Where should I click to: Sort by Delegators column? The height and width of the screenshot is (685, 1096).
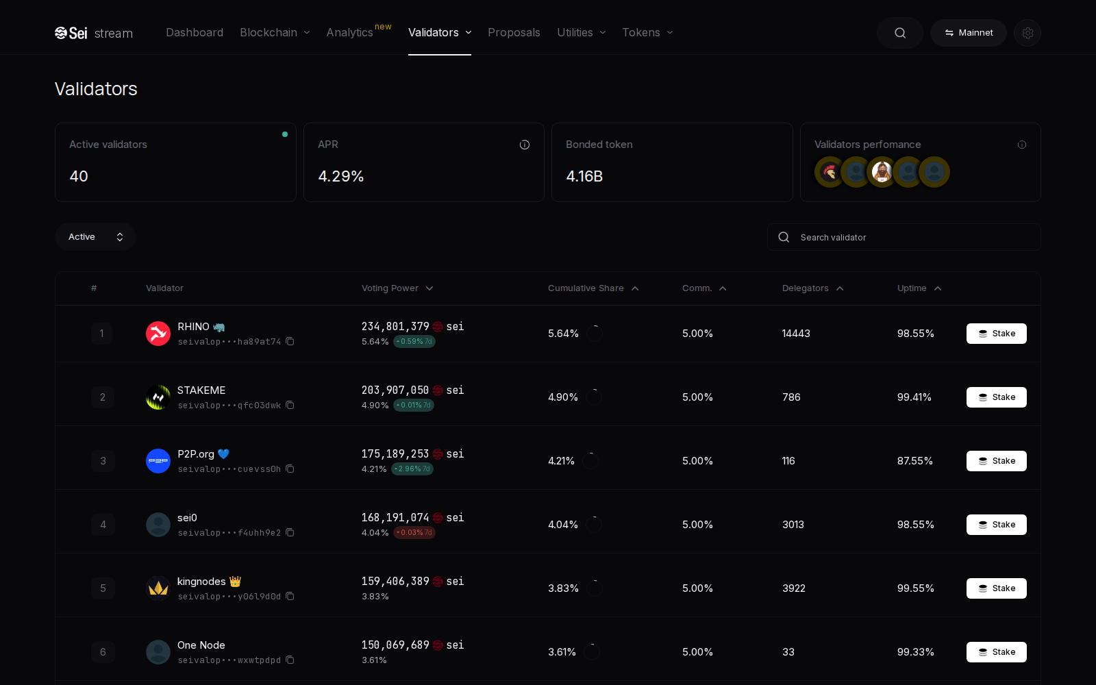(813, 288)
